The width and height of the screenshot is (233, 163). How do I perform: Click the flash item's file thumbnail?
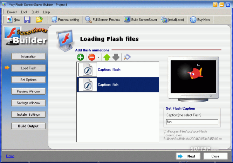coord(88,70)
